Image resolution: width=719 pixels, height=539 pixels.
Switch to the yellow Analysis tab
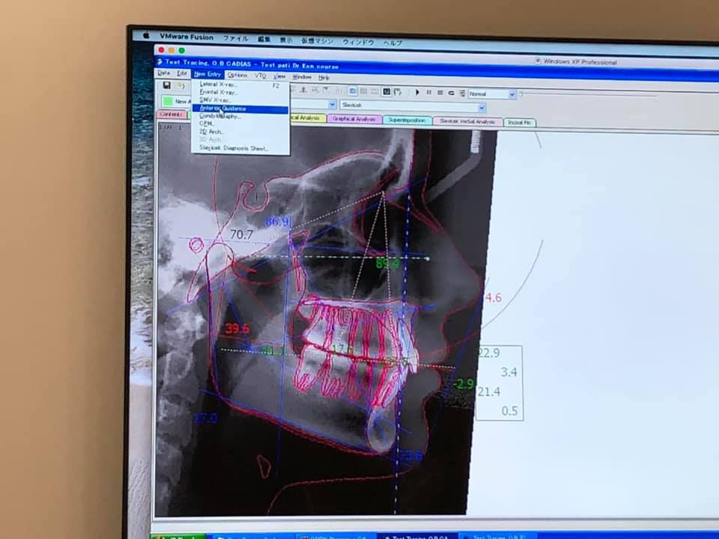point(307,118)
